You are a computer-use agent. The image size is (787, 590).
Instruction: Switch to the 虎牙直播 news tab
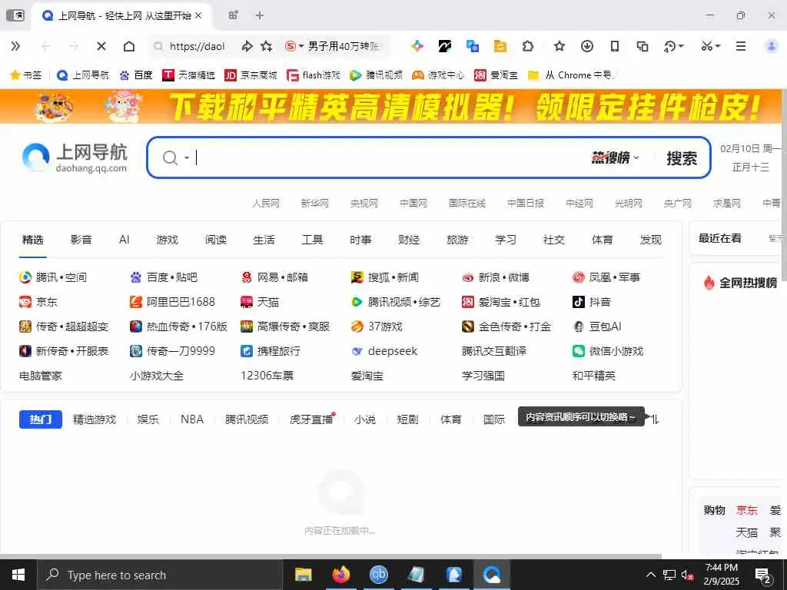(311, 419)
